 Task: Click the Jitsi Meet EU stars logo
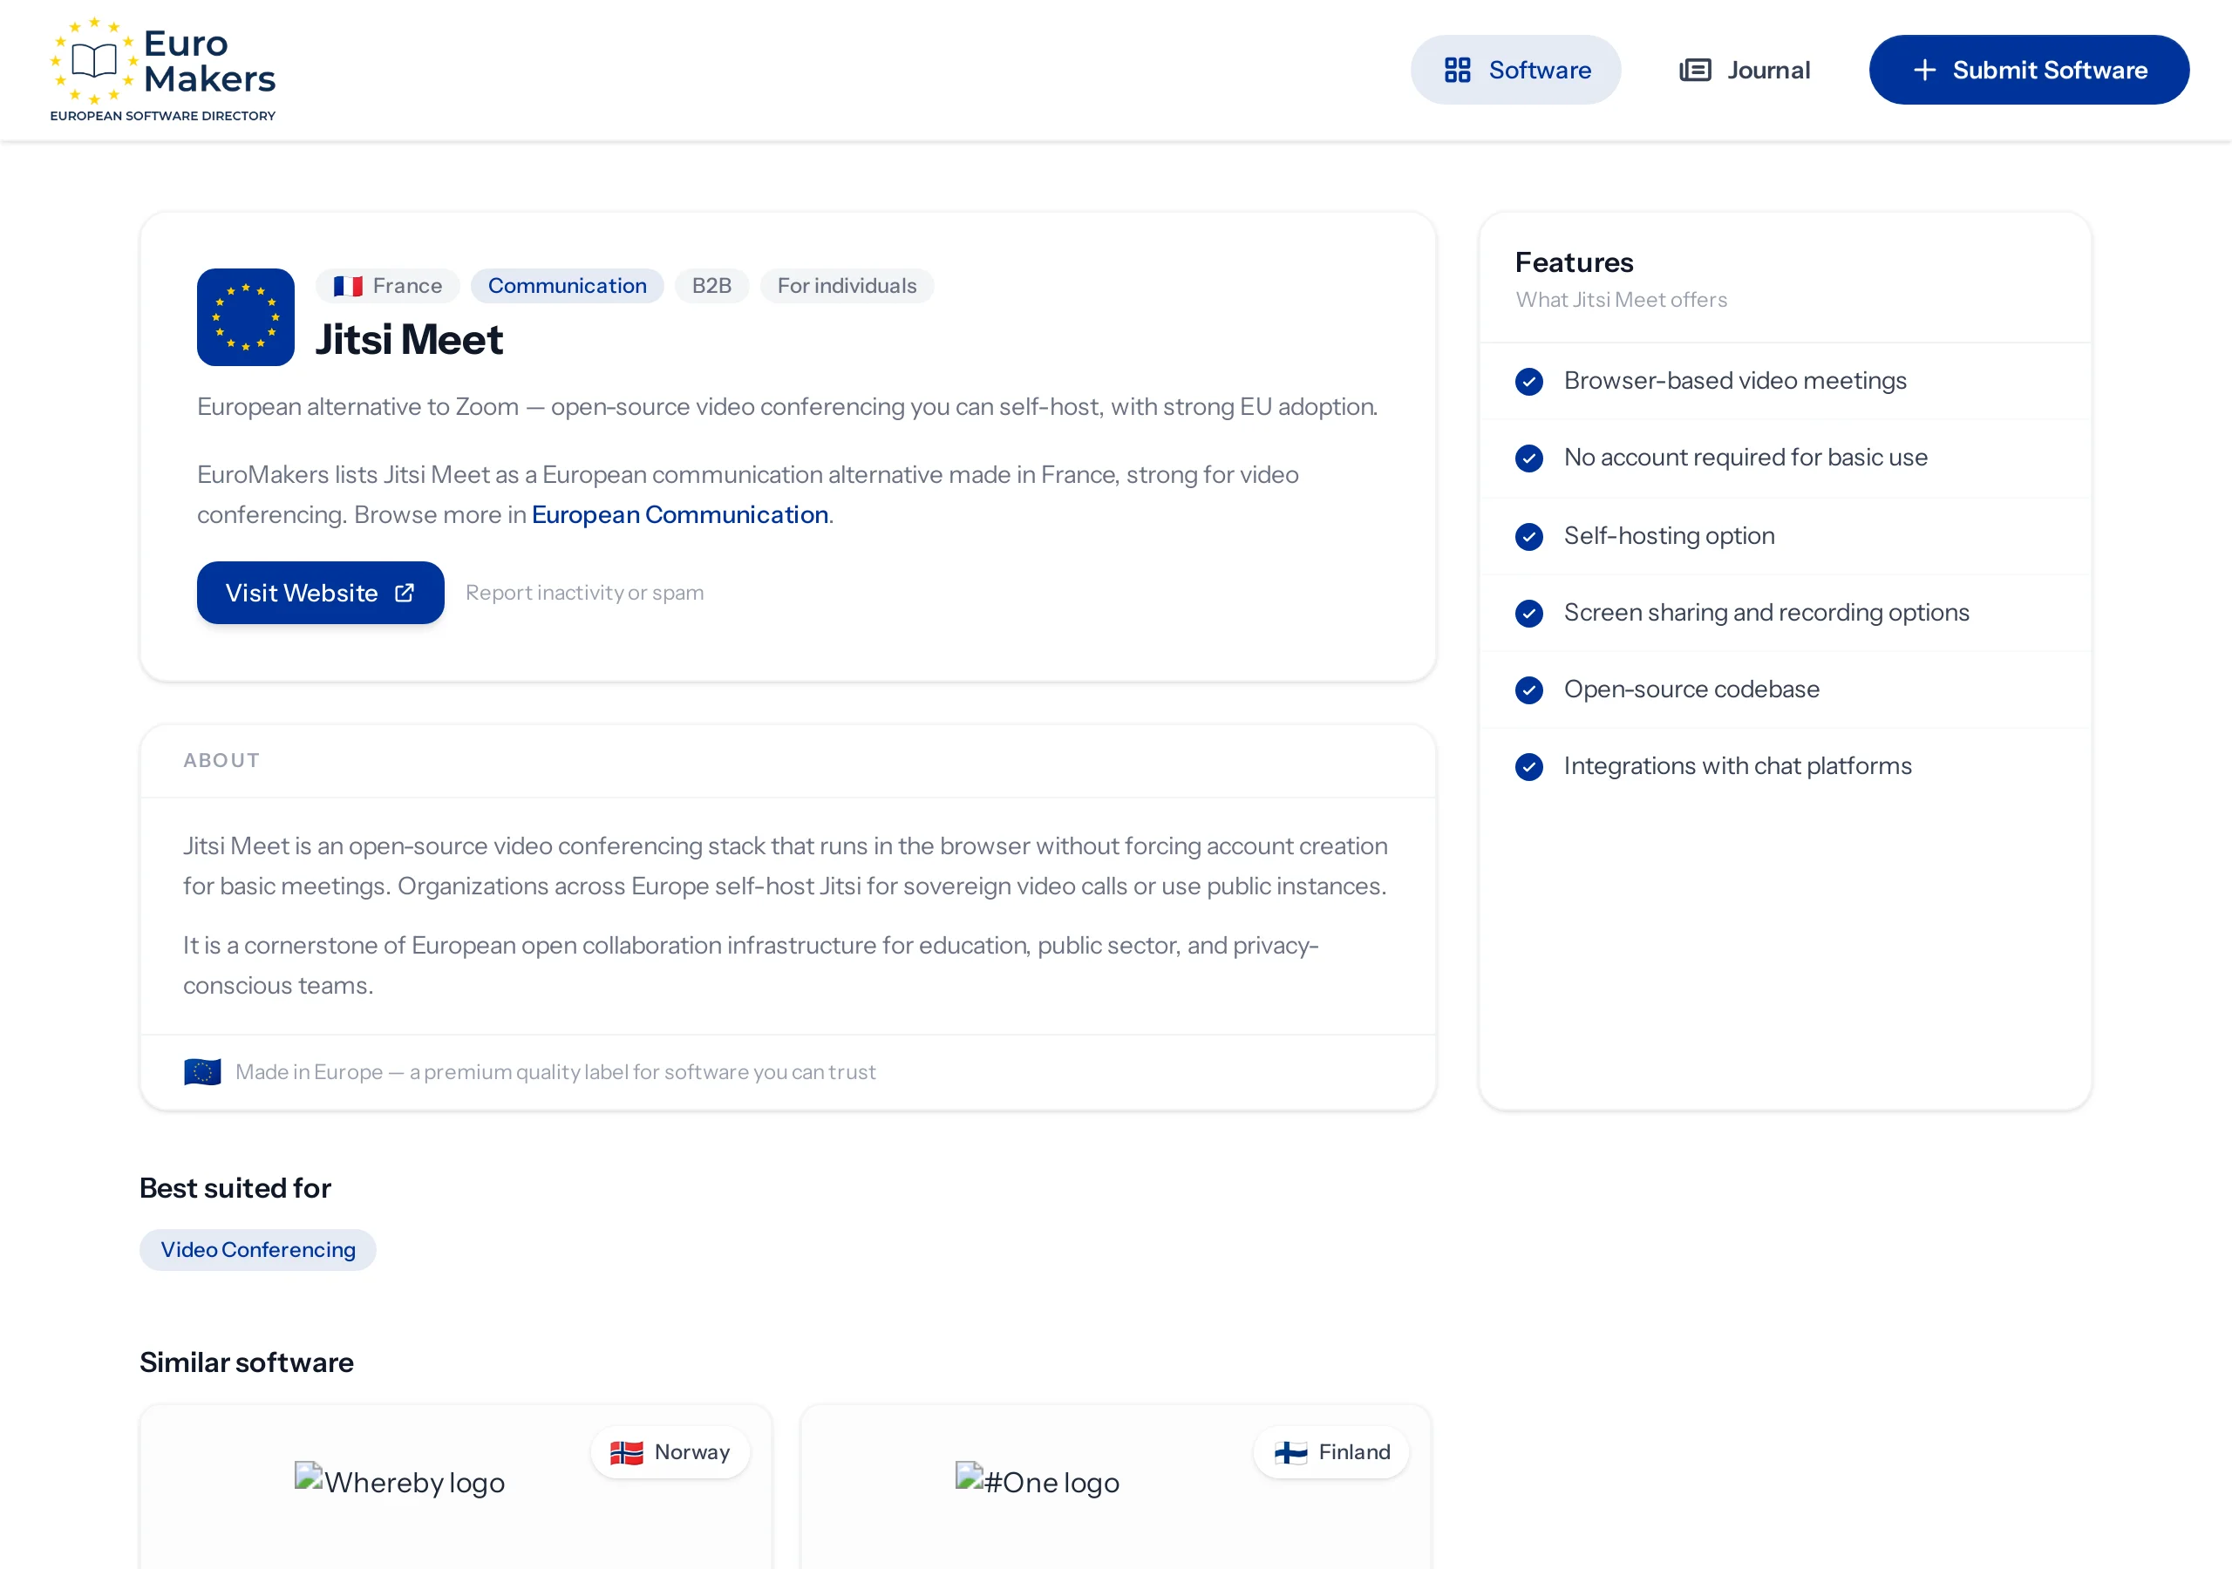pos(245,317)
